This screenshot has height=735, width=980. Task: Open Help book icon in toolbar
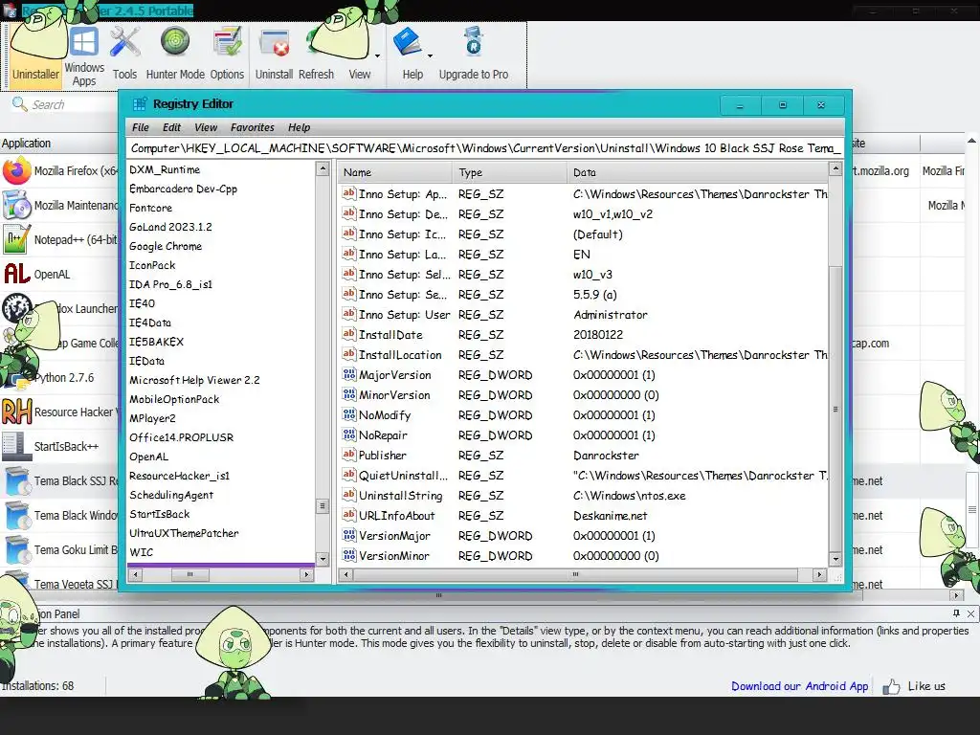click(x=408, y=42)
